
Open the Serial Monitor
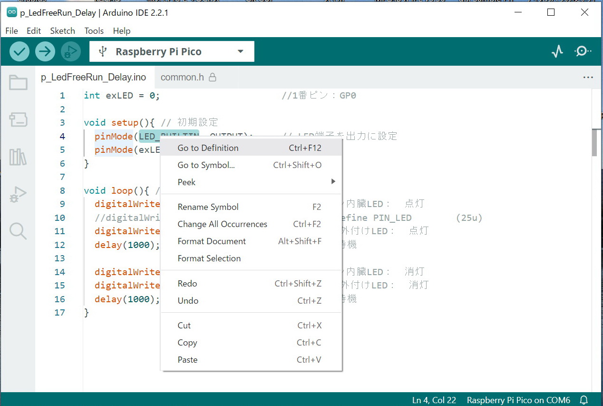582,51
